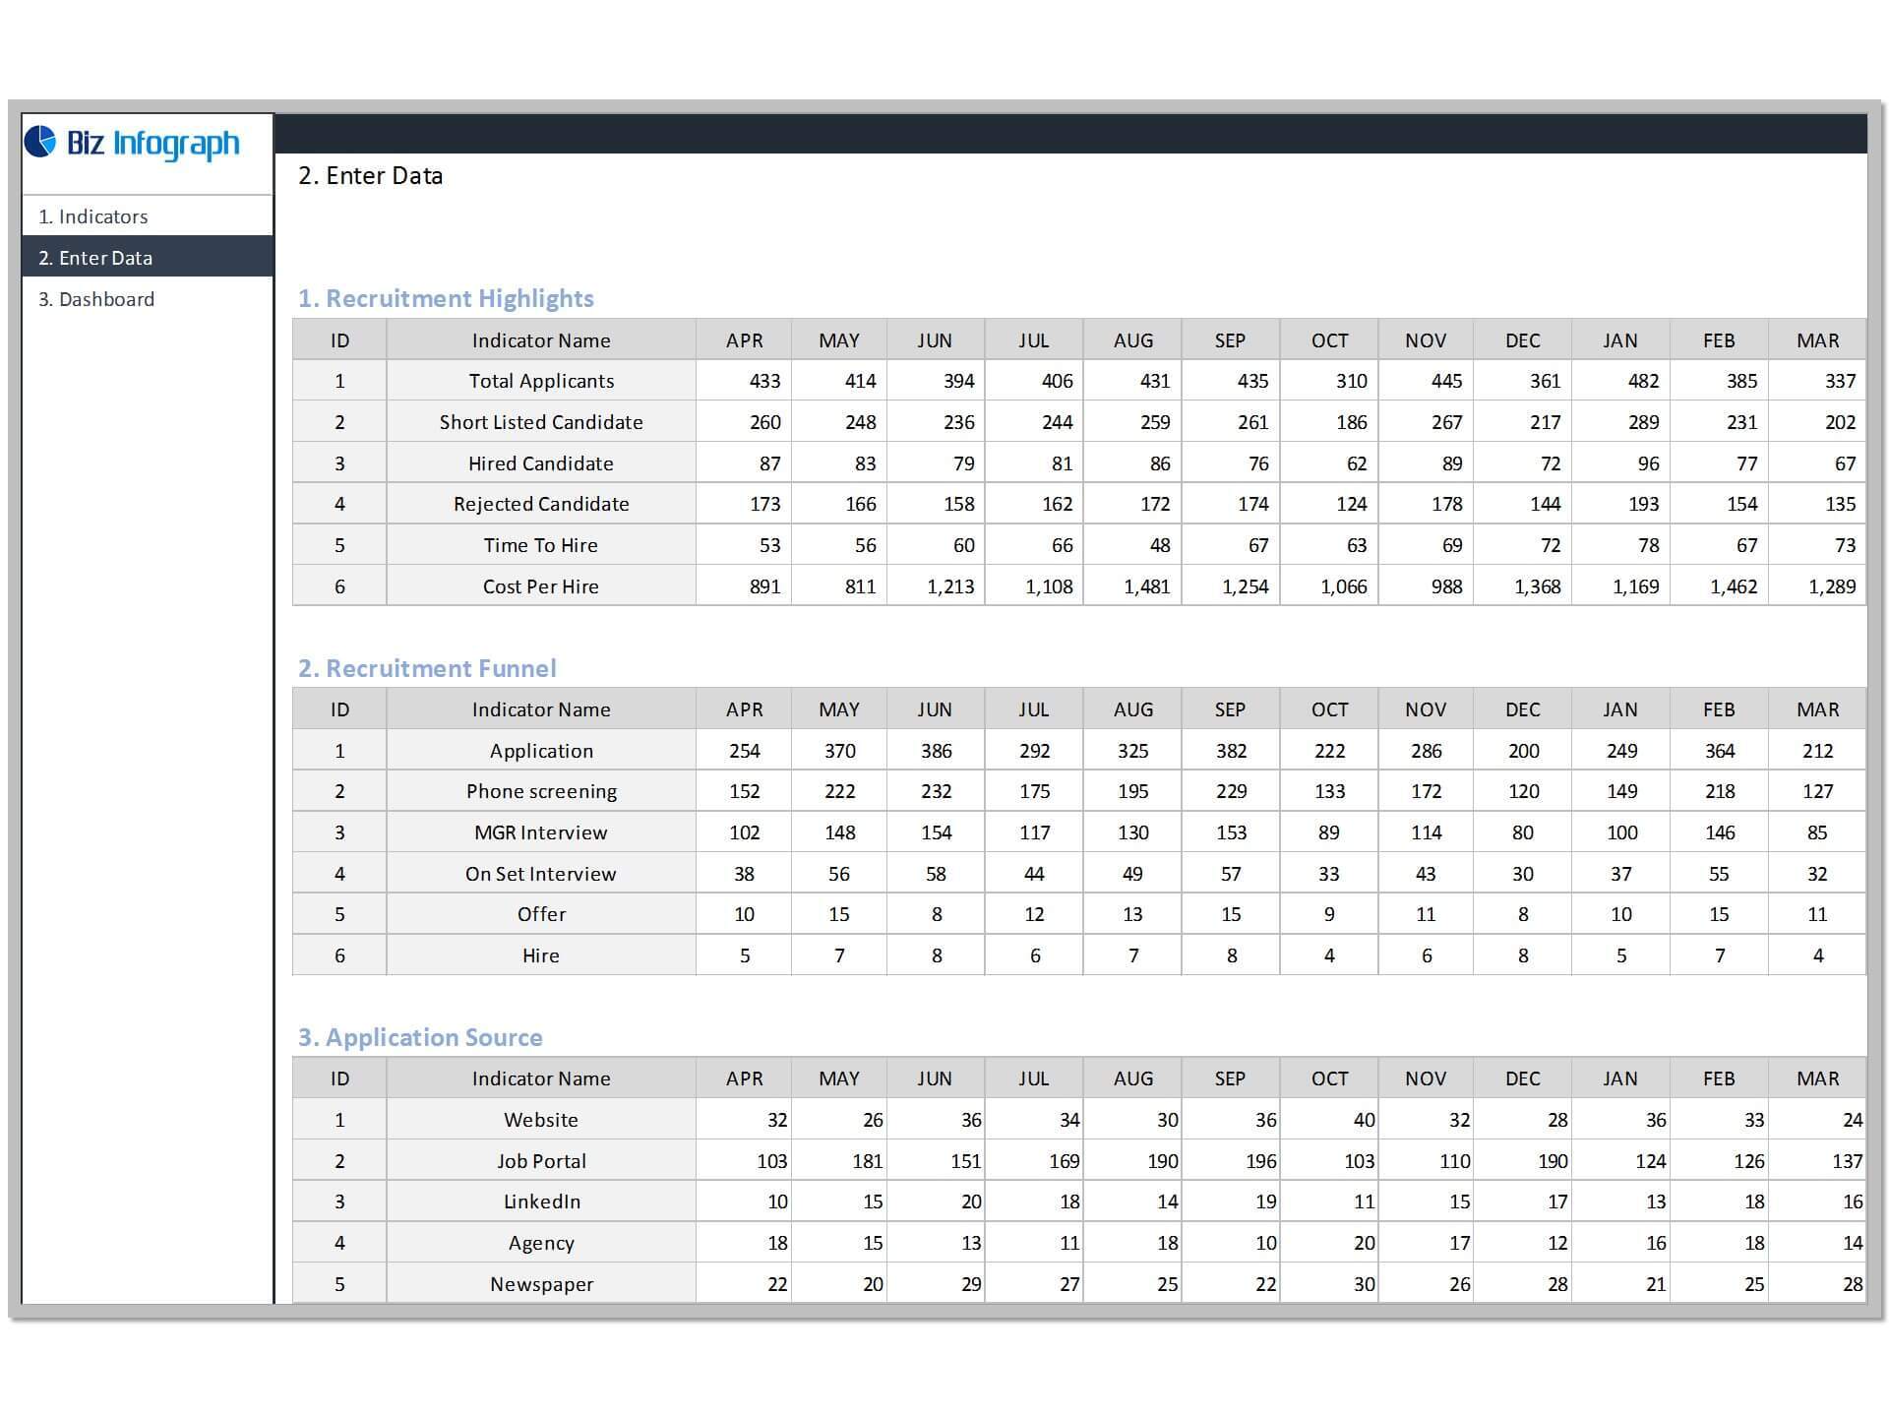Click the '3. Application Source' section heading

pos(420,1037)
